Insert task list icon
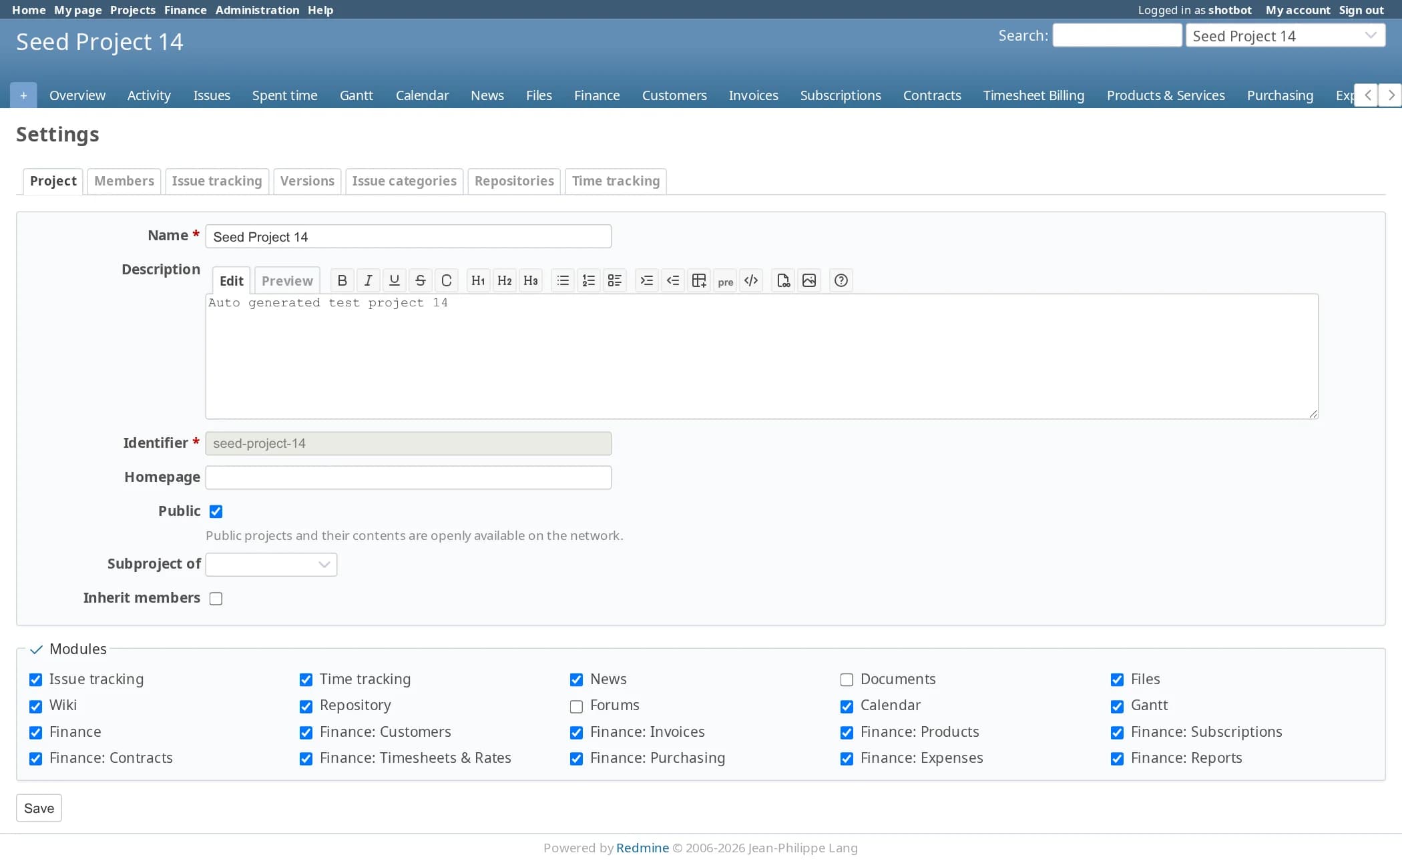The width and height of the screenshot is (1402, 861). (x=615, y=280)
